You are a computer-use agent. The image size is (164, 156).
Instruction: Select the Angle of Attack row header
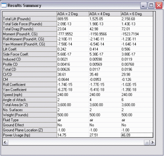(30, 100)
